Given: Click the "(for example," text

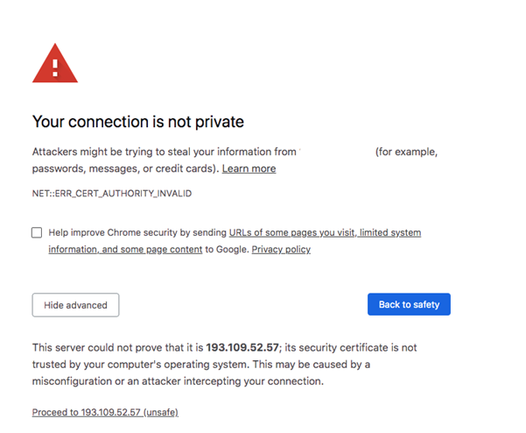Looking at the screenshot, I should (406, 152).
